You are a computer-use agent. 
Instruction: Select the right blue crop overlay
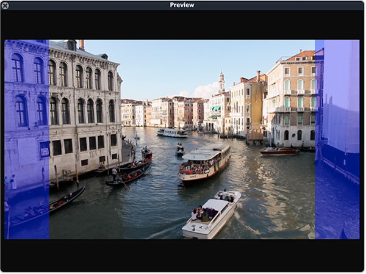point(337,139)
